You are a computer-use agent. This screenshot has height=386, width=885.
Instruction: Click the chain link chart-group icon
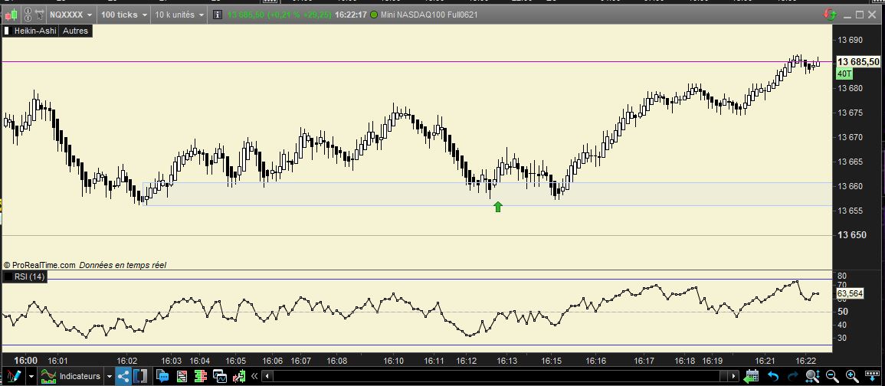pyautogui.click(x=28, y=15)
